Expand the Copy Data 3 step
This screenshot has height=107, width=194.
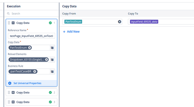(x=13, y=102)
